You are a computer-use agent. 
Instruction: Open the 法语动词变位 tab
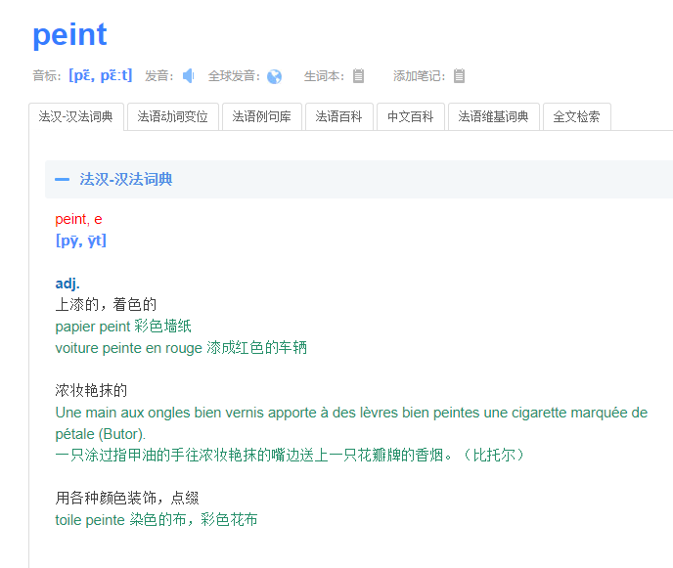pyautogui.click(x=172, y=117)
